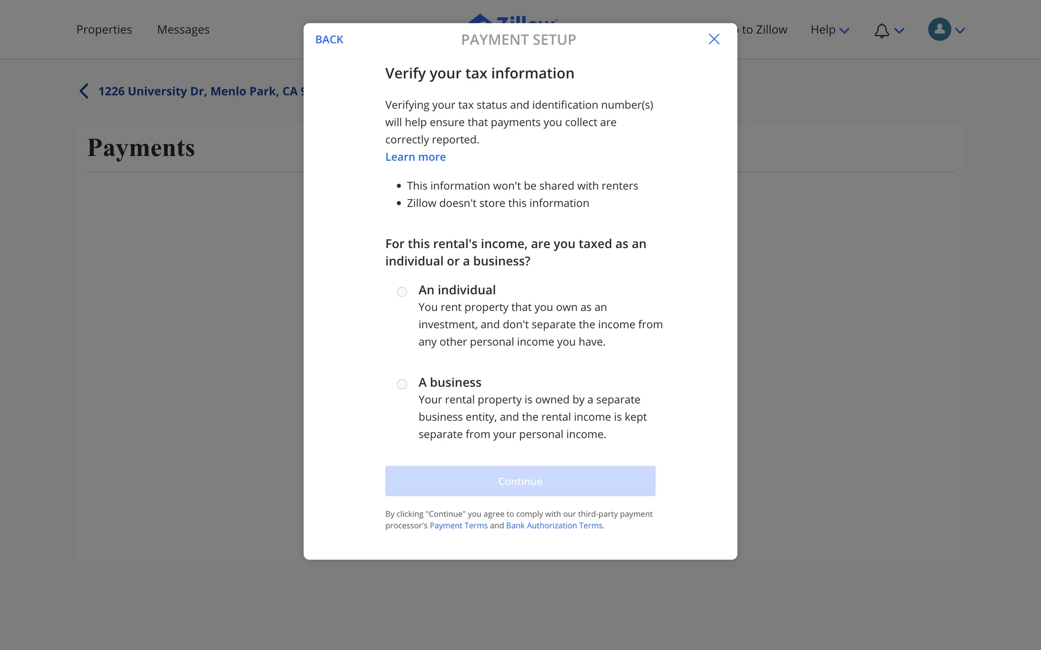The image size is (1041, 650).
Task: Choose the 'A business' option label
Action: [x=450, y=382]
